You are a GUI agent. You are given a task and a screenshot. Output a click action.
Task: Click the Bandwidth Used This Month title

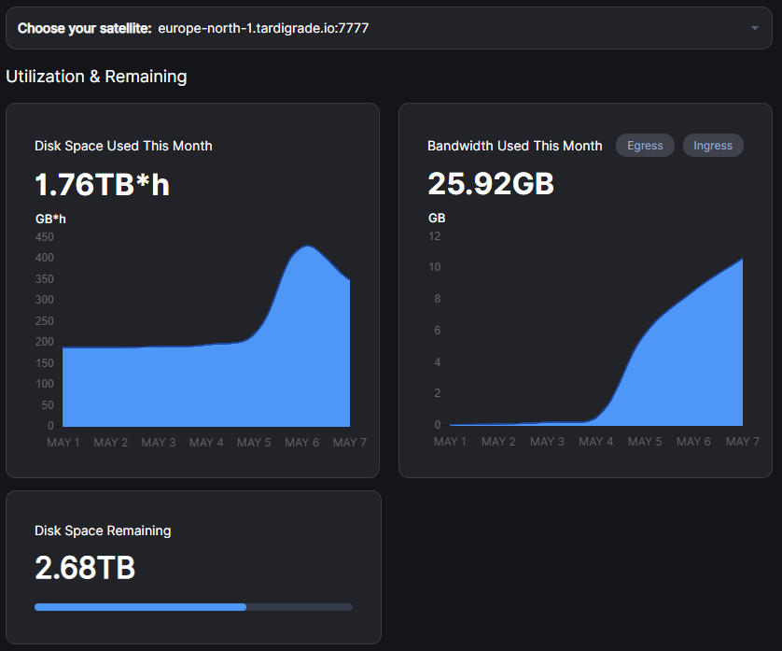click(514, 146)
